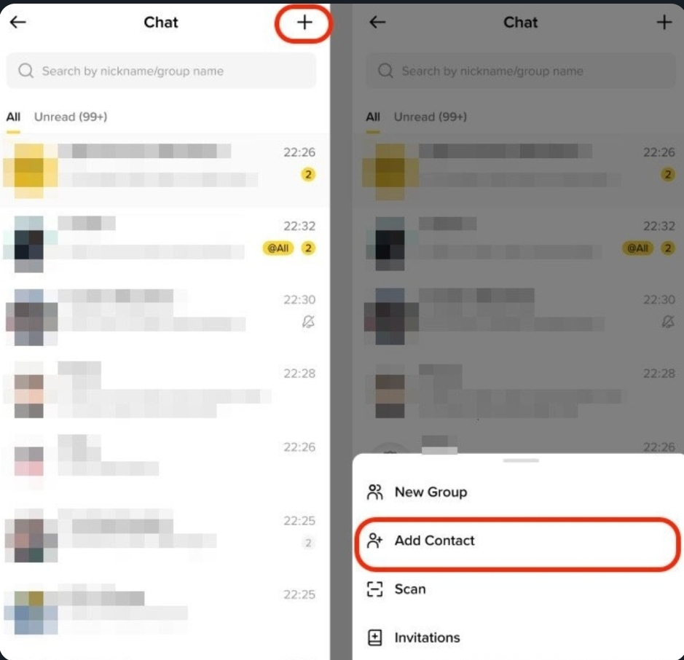Go back using the left panel back arrow
Image resolution: width=684 pixels, height=660 pixels.
pyautogui.click(x=18, y=22)
